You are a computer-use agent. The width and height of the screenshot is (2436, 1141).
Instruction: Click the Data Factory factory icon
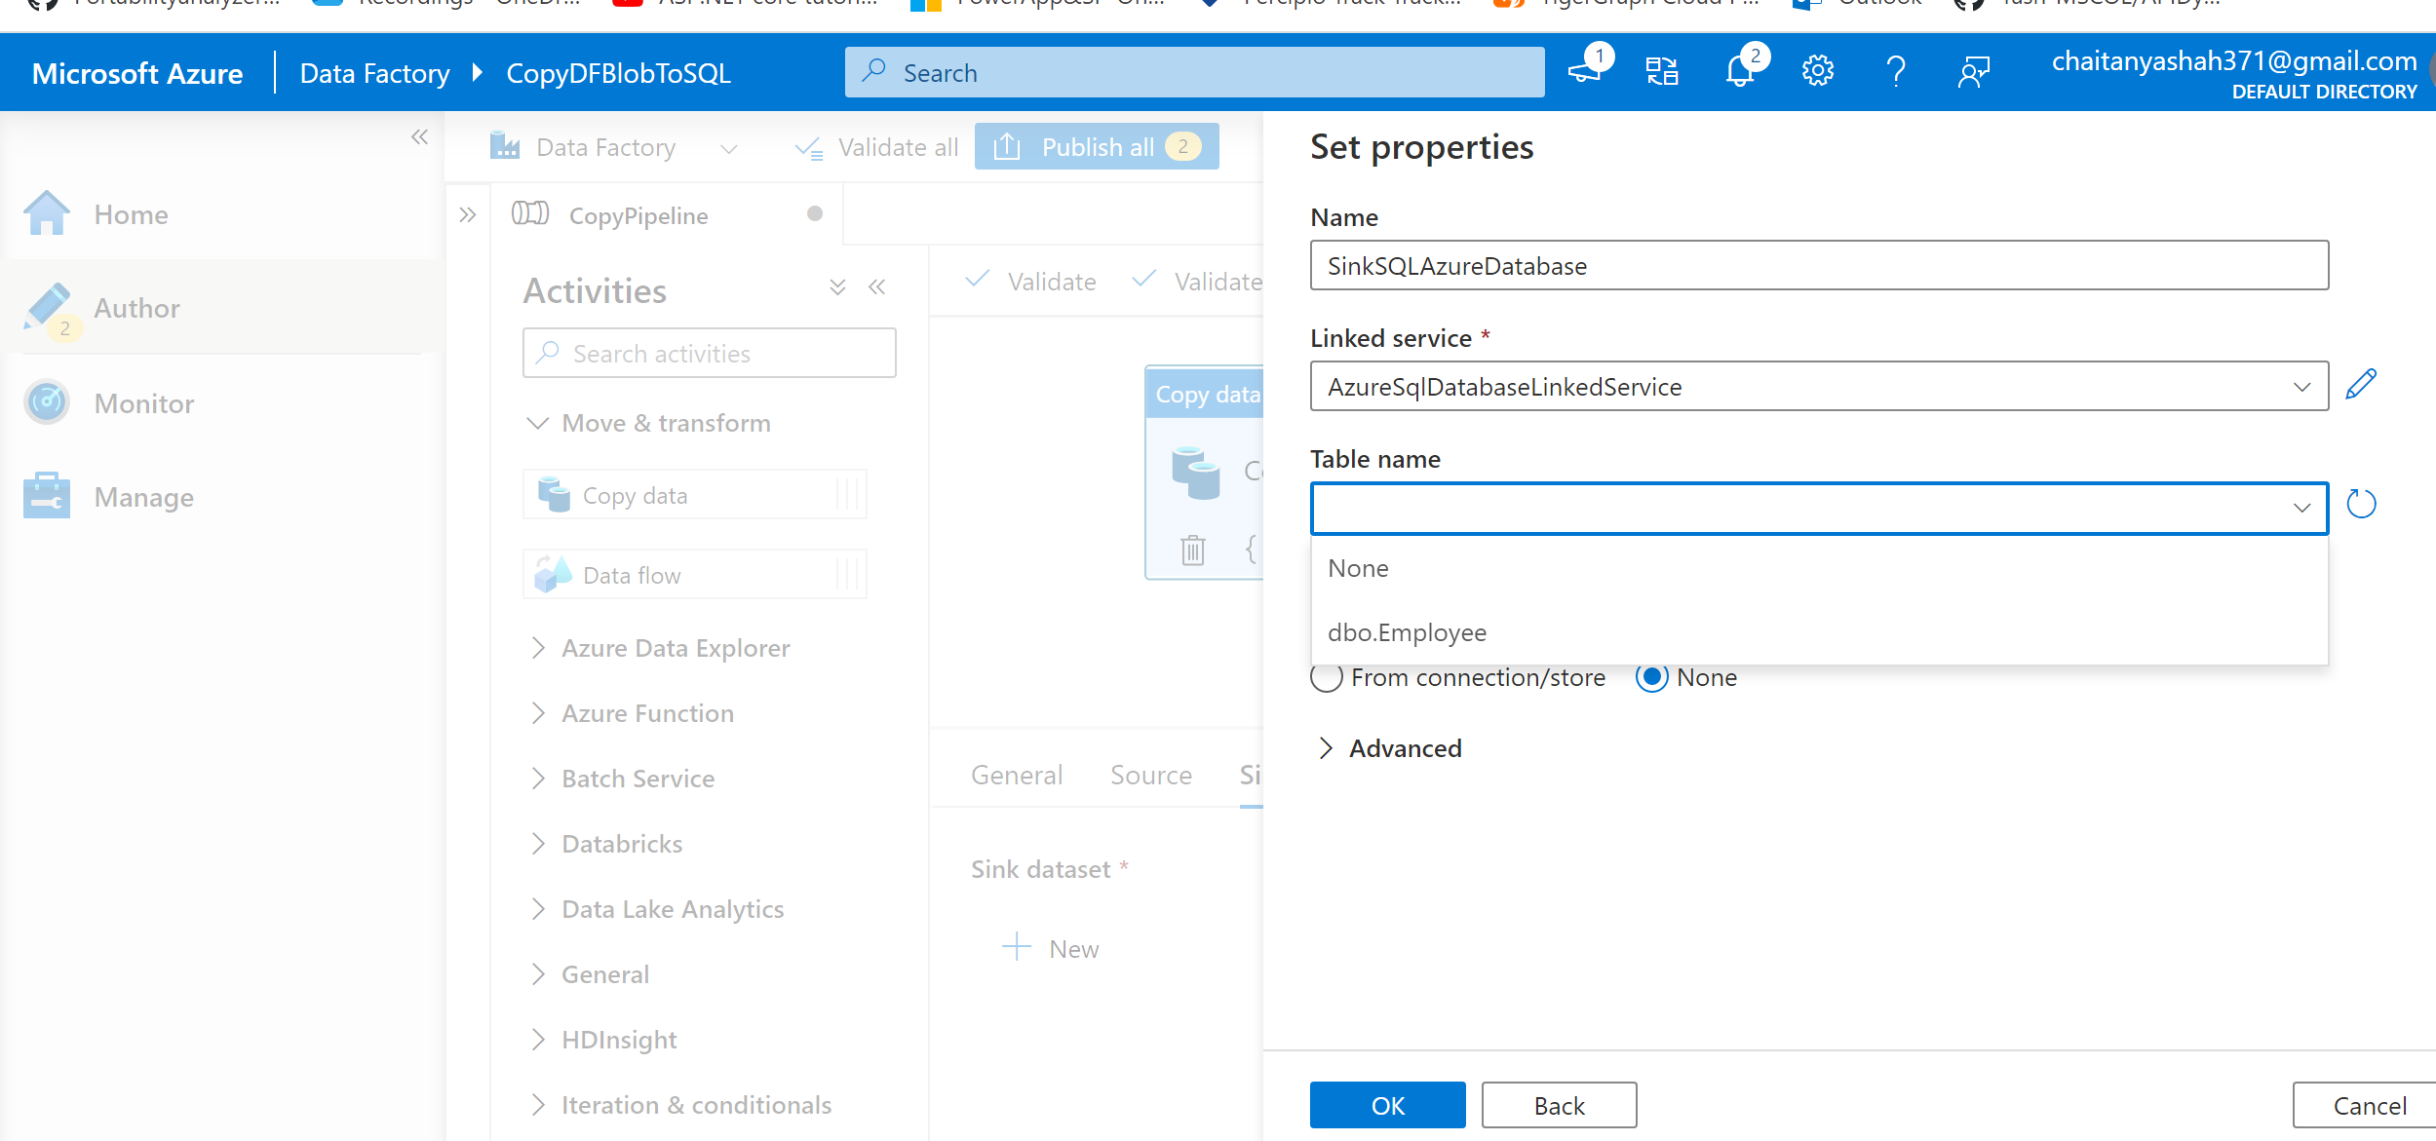click(x=504, y=146)
